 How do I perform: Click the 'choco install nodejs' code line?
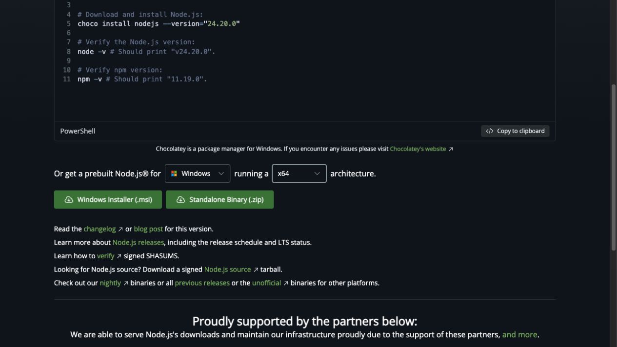[x=159, y=24]
